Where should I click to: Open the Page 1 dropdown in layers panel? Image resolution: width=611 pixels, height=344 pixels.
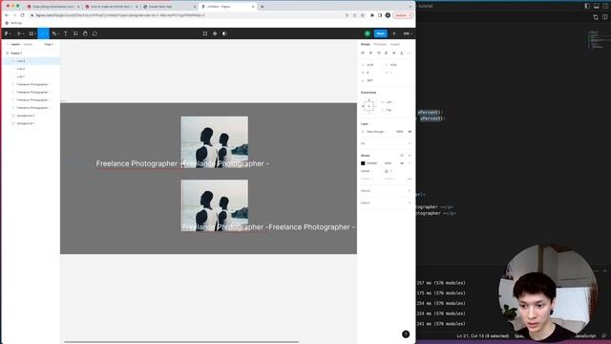49,45
